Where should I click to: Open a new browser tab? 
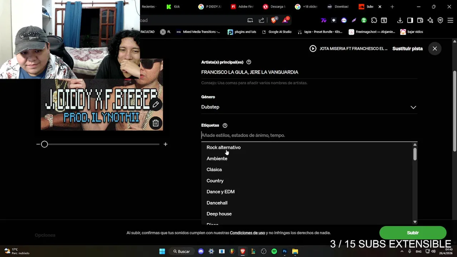click(392, 6)
